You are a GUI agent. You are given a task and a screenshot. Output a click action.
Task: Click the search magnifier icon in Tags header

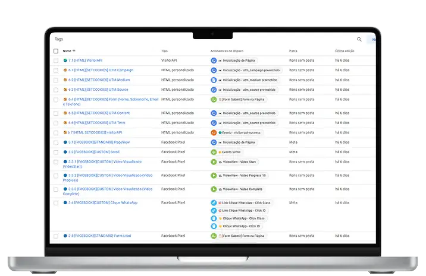[x=359, y=39]
